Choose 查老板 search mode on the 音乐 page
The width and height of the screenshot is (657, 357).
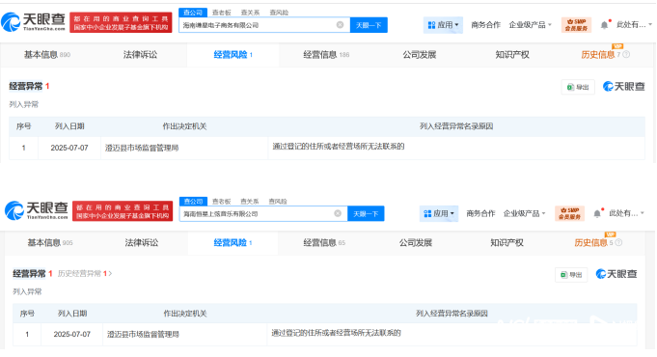click(222, 201)
